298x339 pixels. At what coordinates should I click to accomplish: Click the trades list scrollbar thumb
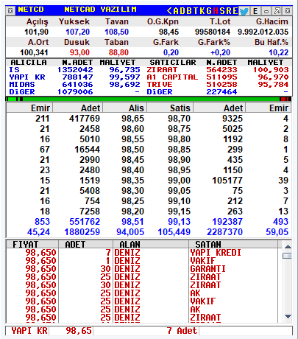[x=287, y=256]
